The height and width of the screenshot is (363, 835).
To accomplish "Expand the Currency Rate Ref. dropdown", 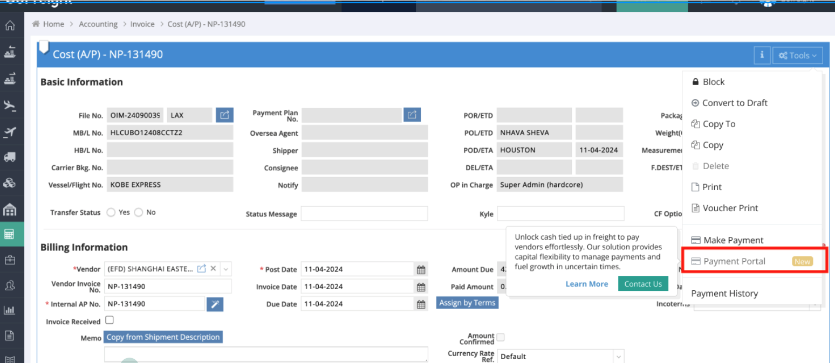I will 618,357.
